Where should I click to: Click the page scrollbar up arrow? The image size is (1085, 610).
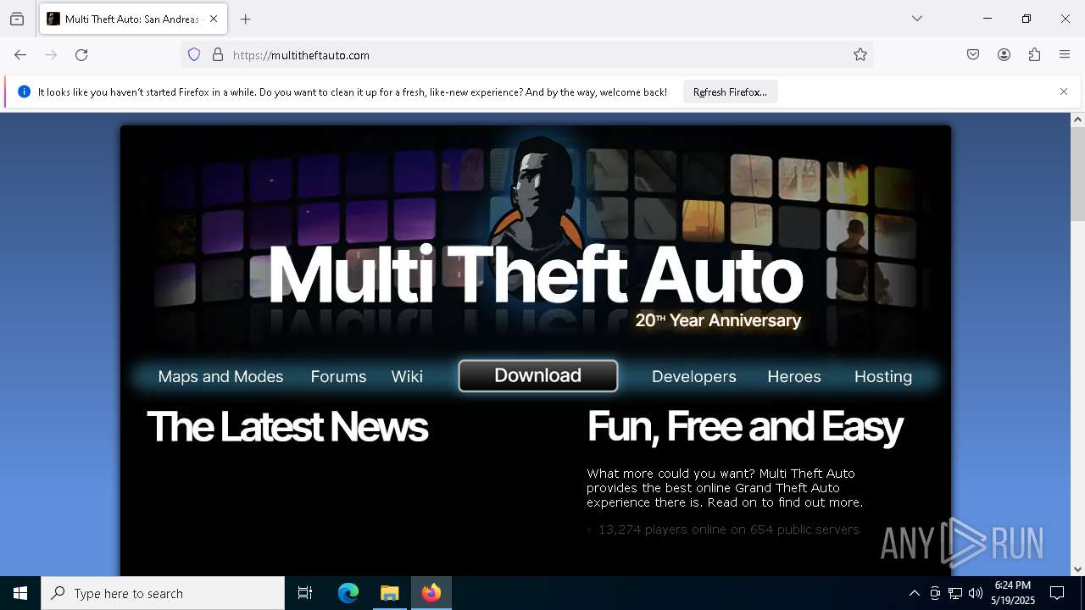click(1077, 119)
